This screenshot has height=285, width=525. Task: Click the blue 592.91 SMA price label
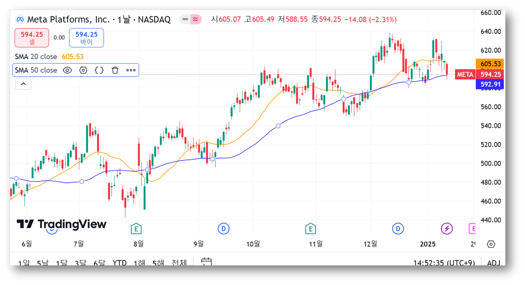click(x=490, y=84)
